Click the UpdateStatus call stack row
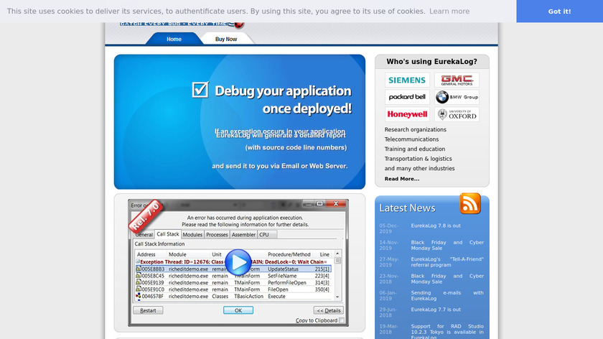The height and width of the screenshot is (339, 603). 233,269
